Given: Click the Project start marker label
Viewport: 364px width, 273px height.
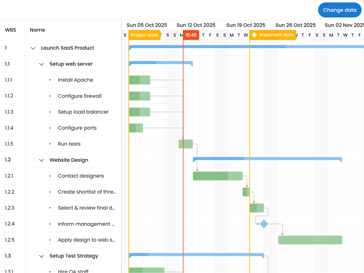Looking at the screenshot, I should (x=145, y=35).
